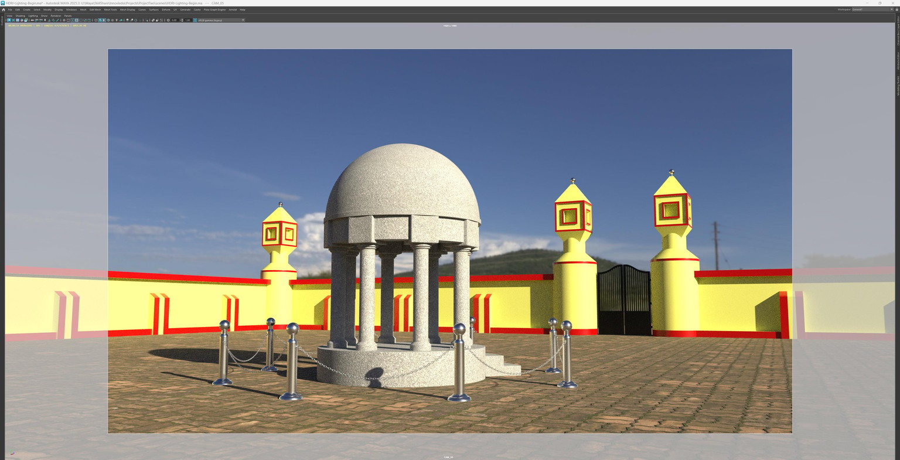
Task: Open the Curves menu
Action: tap(142, 9)
